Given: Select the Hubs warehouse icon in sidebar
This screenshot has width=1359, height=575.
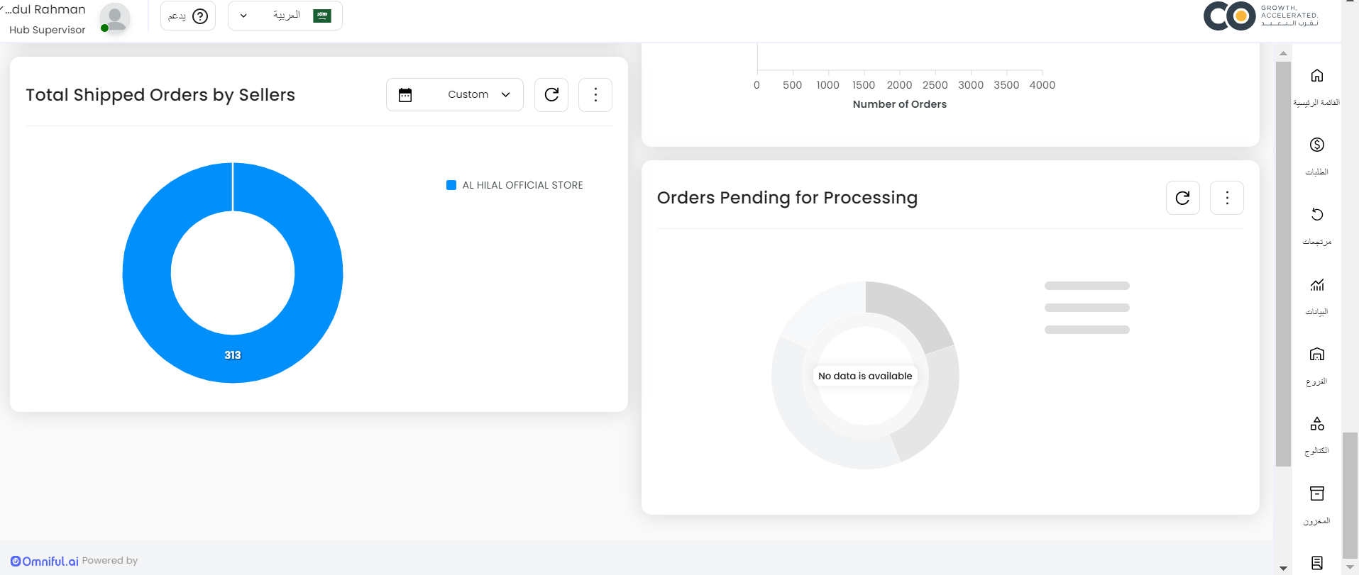Looking at the screenshot, I should tap(1316, 355).
